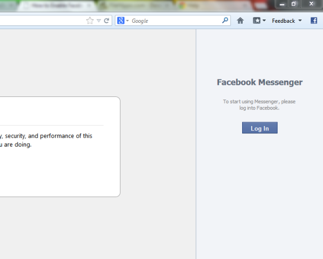
Task: Click the Facebook Messenger heading
Action: (x=260, y=82)
